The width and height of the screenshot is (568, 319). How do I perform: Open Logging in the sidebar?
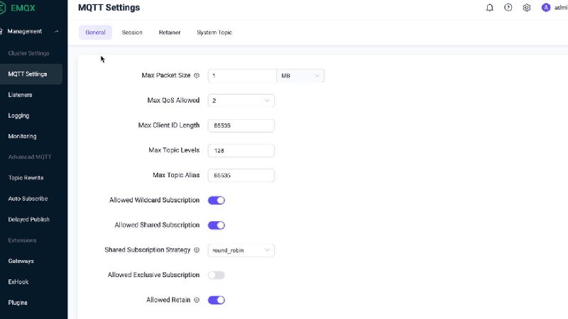click(x=19, y=116)
